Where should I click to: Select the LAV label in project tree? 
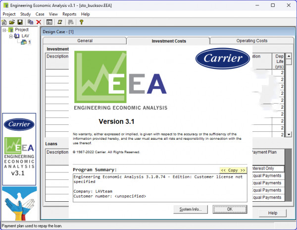[x=25, y=36]
